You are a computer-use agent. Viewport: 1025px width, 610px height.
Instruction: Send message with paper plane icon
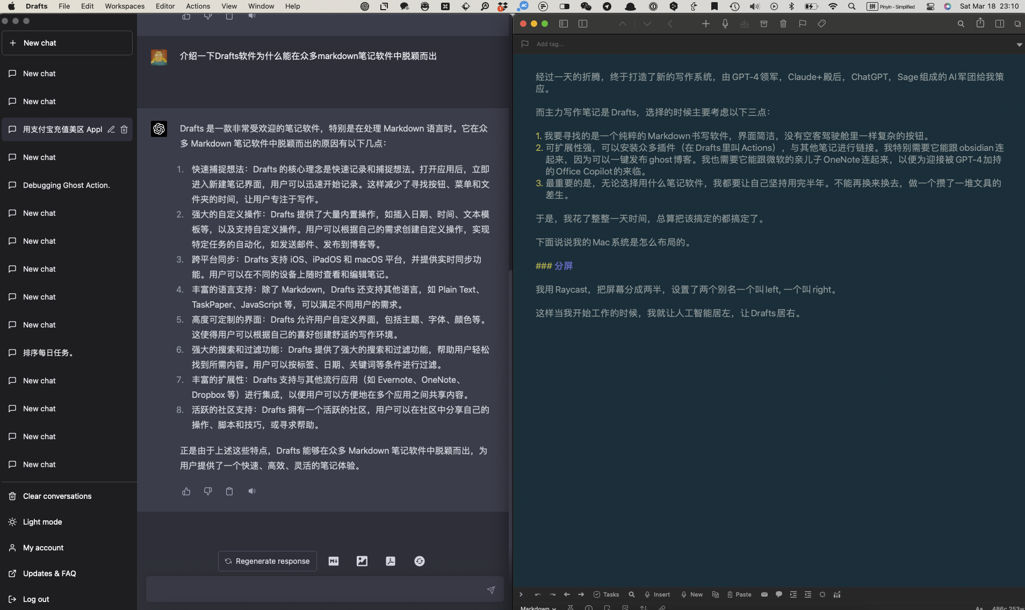[491, 590]
